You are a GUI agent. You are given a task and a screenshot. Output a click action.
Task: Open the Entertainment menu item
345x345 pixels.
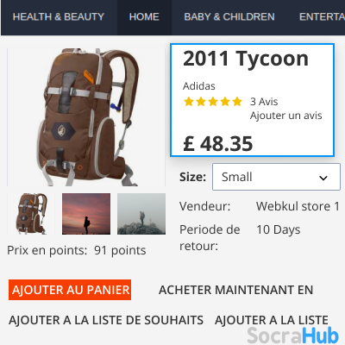[322, 17]
